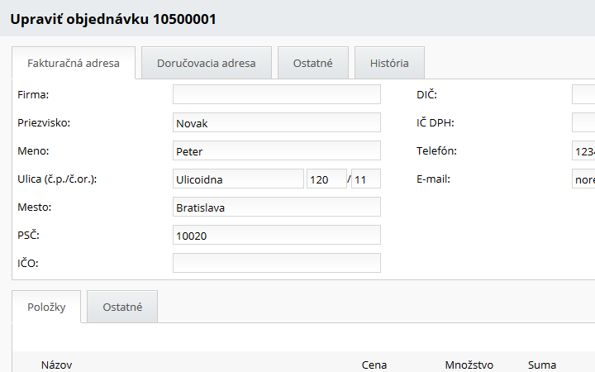Viewport: 595px width, 372px height.
Task: Open the História tab
Action: click(x=388, y=63)
